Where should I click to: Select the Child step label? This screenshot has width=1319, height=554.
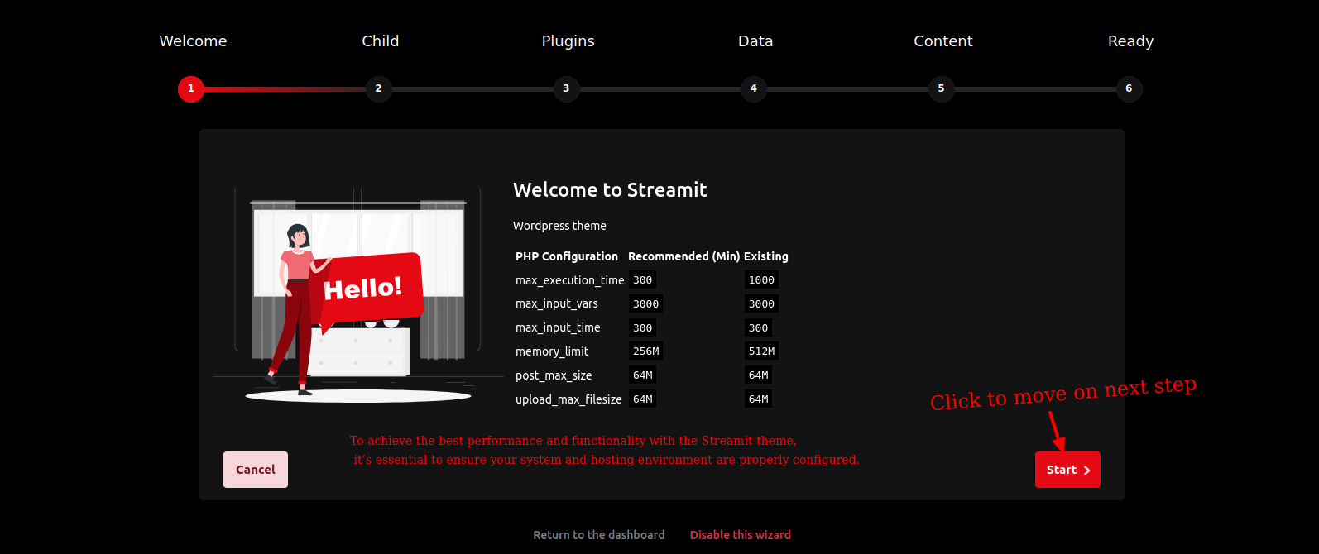pyautogui.click(x=381, y=41)
